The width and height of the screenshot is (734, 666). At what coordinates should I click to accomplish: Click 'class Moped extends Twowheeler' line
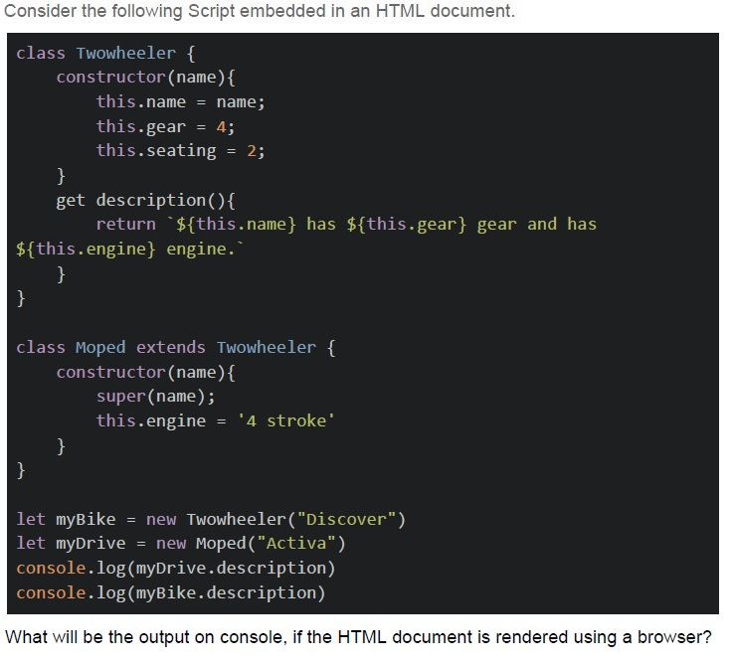pos(176,348)
